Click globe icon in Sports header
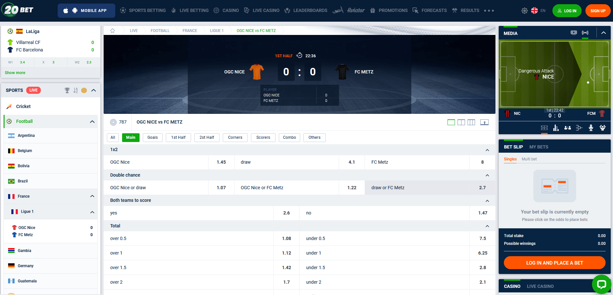 pos(84,90)
